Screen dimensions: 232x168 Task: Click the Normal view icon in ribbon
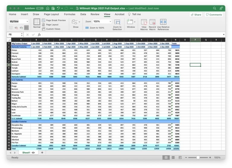(37, 23)
